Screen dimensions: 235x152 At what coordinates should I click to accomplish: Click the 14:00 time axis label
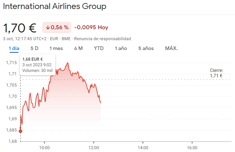pos(143,148)
